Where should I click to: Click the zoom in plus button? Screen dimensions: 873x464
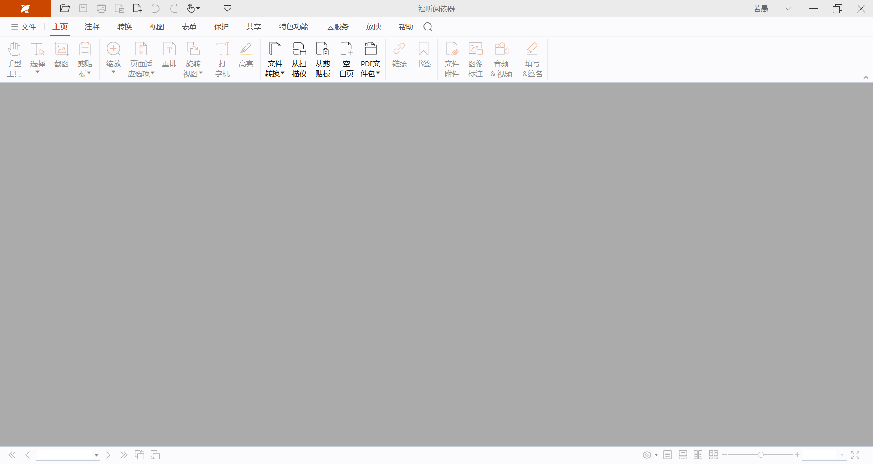click(x=797, y=454)
